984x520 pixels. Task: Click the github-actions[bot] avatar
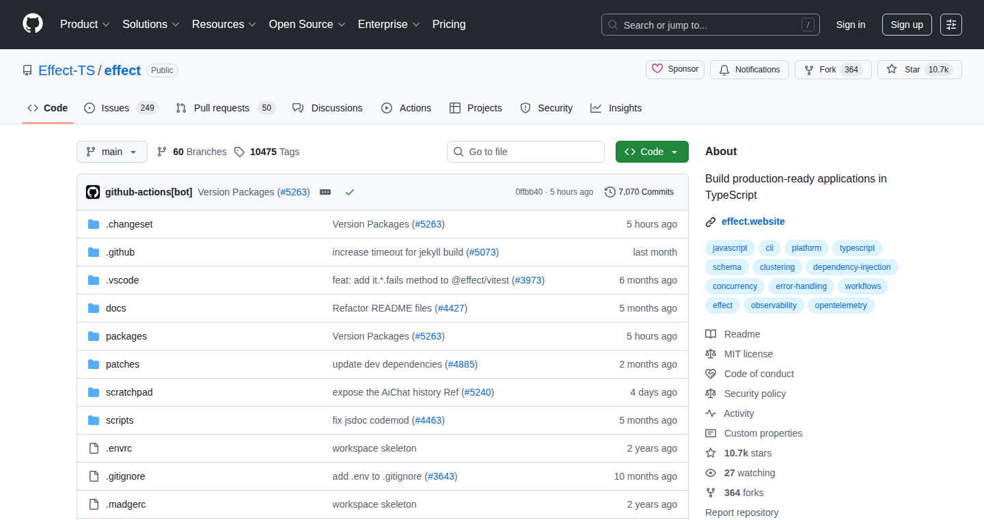tap(93, 192)
